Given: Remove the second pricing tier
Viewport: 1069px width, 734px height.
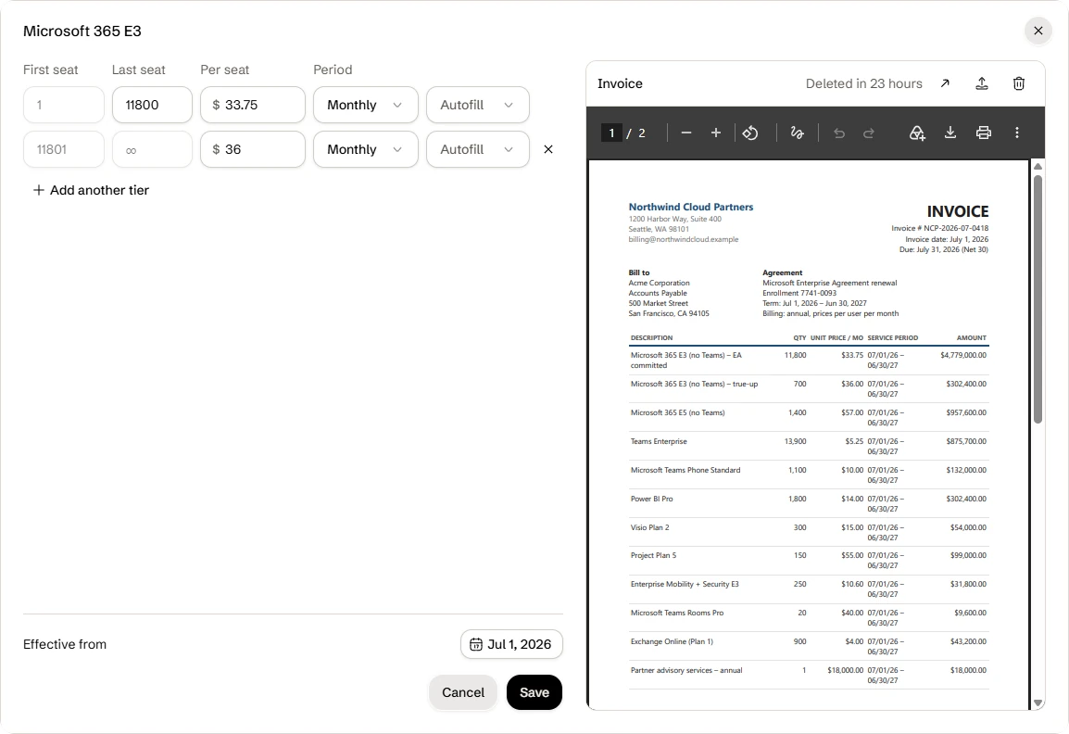Looking at the screenshot, I should tap(548, 149).
